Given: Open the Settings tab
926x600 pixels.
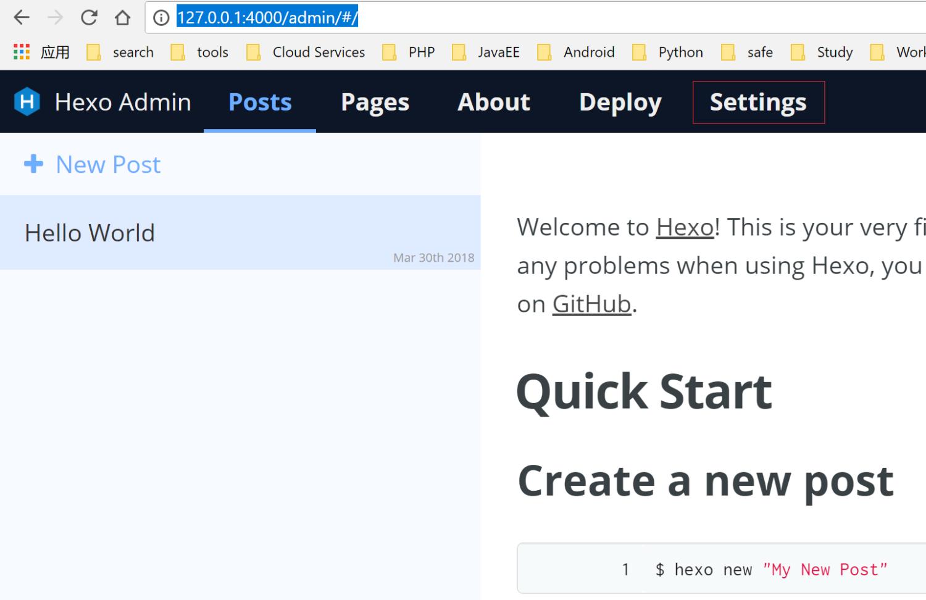Looking at the screenshot, I should (x=758, y=102).
